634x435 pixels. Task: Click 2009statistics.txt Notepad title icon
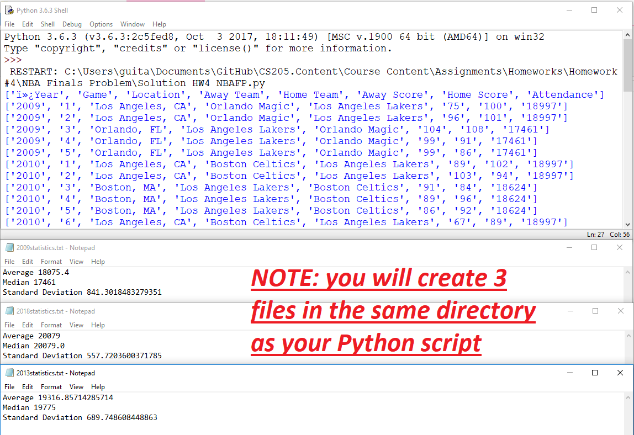click(9, 247)
